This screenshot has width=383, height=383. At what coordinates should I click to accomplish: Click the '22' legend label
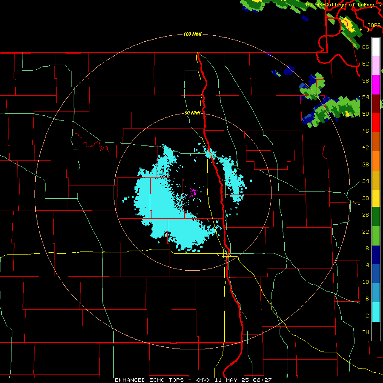click(366, 232)
